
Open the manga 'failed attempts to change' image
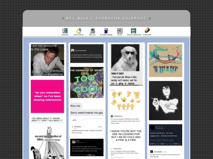[x=47, y=143]
